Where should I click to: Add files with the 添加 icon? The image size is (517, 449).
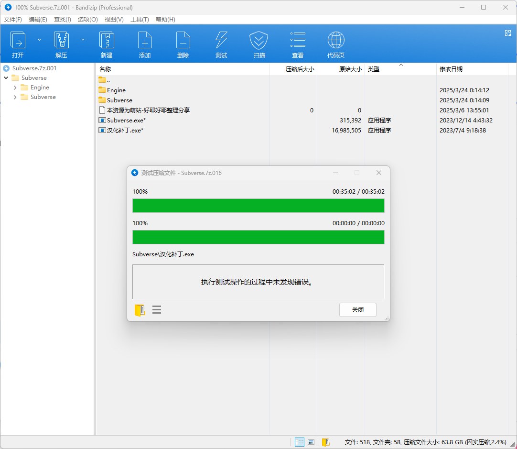coord(145,44)
